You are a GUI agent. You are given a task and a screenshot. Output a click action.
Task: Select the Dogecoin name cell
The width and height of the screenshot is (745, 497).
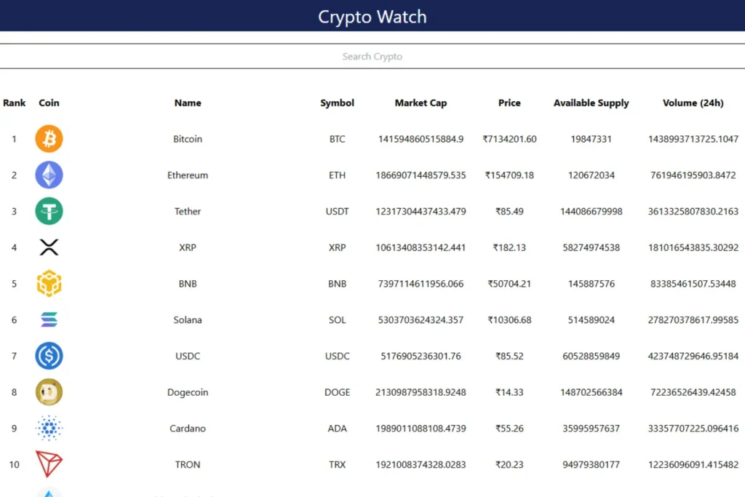[x=188, y=392]
